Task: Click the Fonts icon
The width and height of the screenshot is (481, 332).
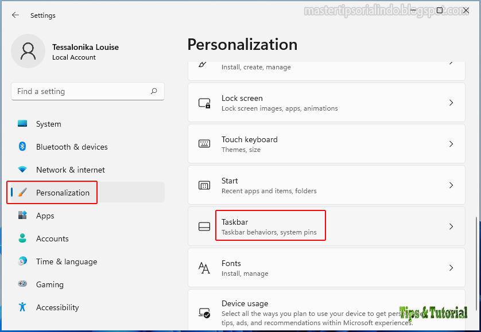Action: pos(204,267)
